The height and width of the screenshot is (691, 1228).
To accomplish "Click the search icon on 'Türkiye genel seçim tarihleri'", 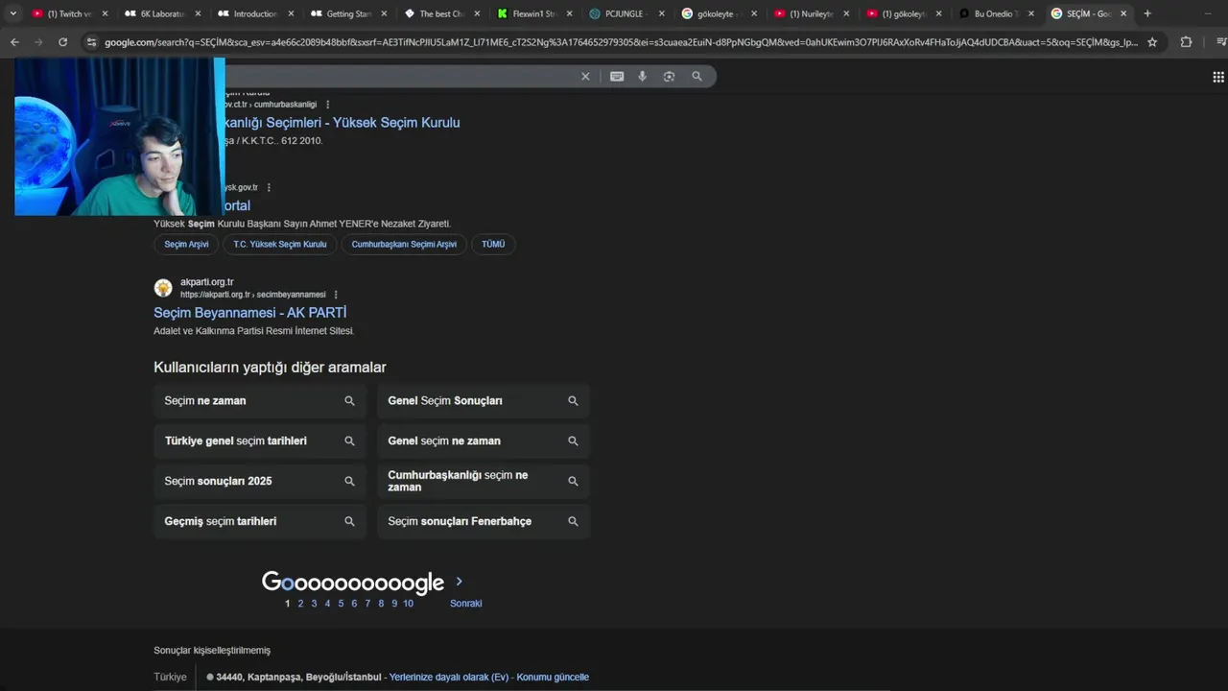I will (349, 441).
